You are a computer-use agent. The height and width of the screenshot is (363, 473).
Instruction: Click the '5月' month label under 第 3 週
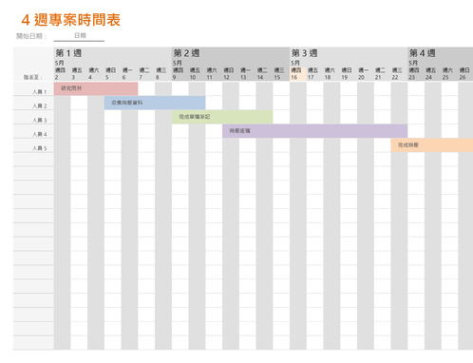pyautogui.click(x=295, y=63)
